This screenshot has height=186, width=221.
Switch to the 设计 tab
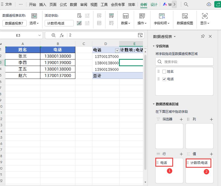(x=154, y=5)
